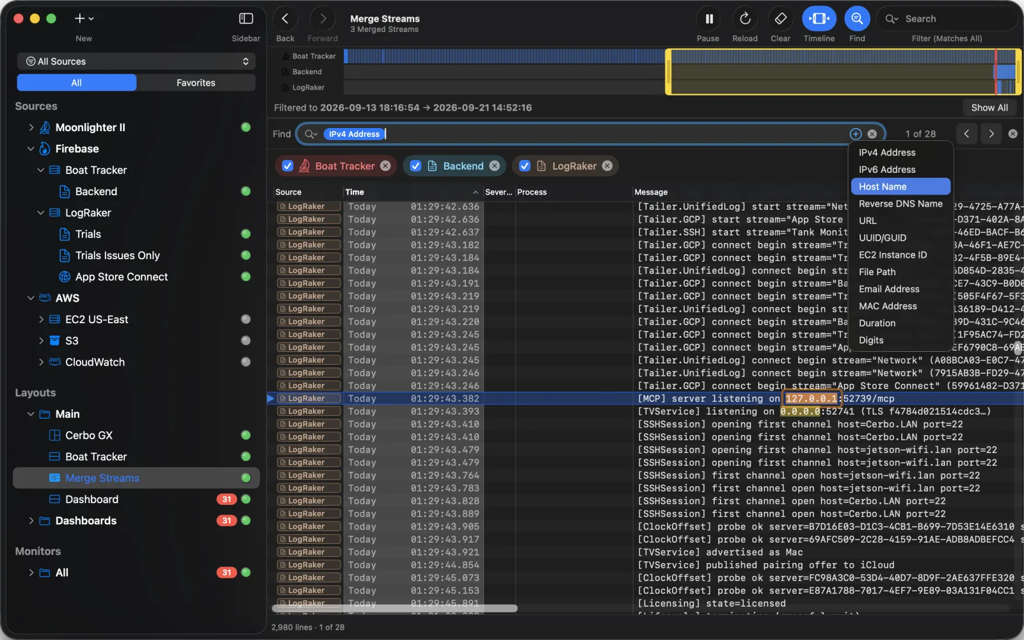Remove the Backend stream chip

[494, 166]
